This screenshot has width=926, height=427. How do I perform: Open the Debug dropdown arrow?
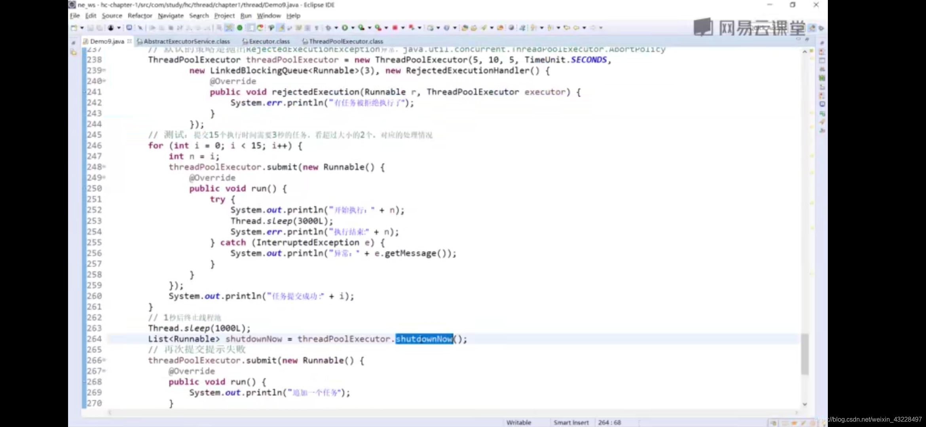tap(336, 28)
